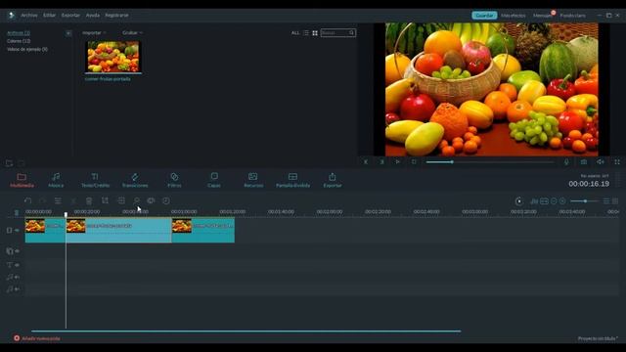Open the Ayuda menu
Viewport: 626px width, 352px height.
93,16
